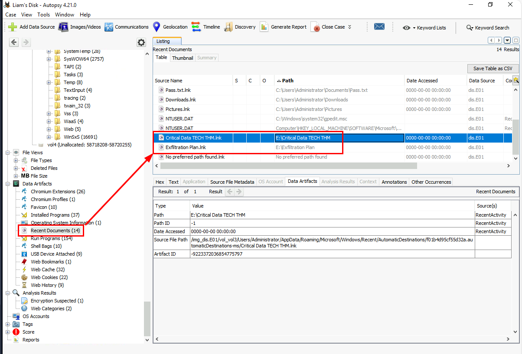Click the Save Table as CSV button
522x354 pixels.
coord(493,68)
